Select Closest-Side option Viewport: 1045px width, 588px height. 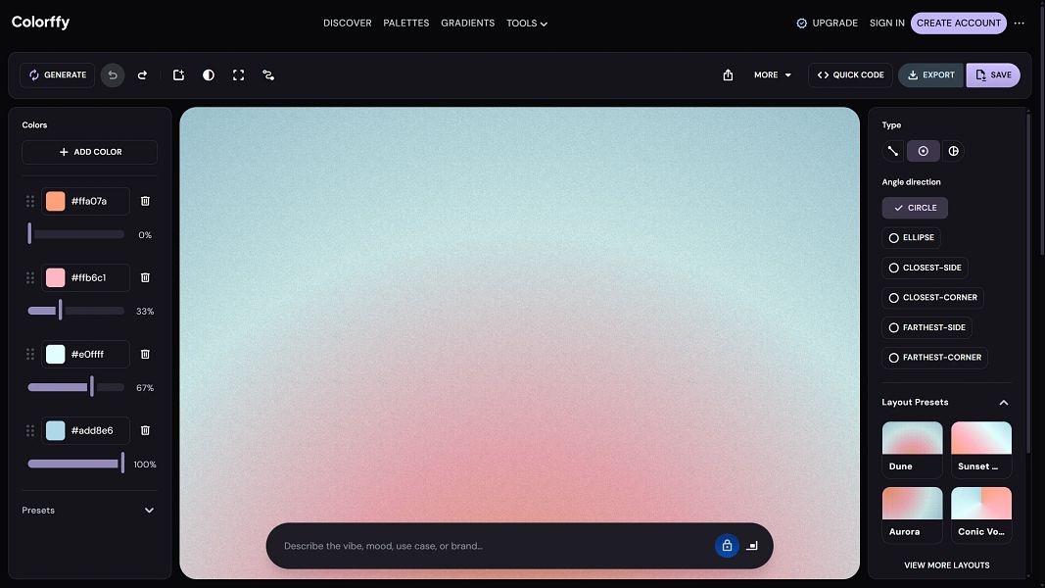click(926, 268)
